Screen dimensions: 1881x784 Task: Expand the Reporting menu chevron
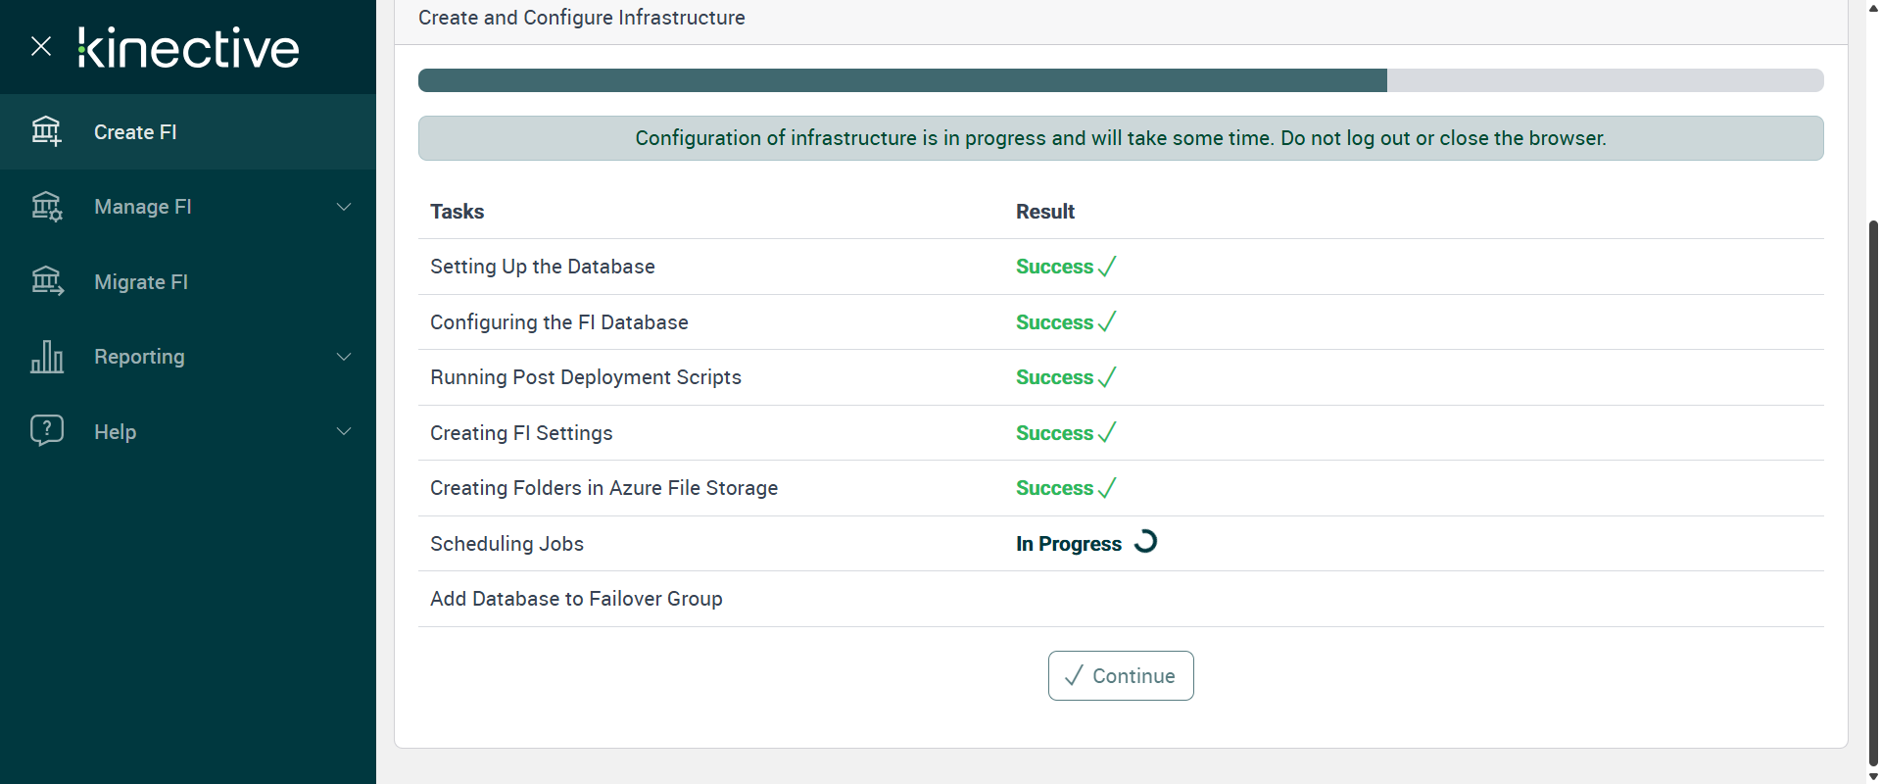pos(344,357)
